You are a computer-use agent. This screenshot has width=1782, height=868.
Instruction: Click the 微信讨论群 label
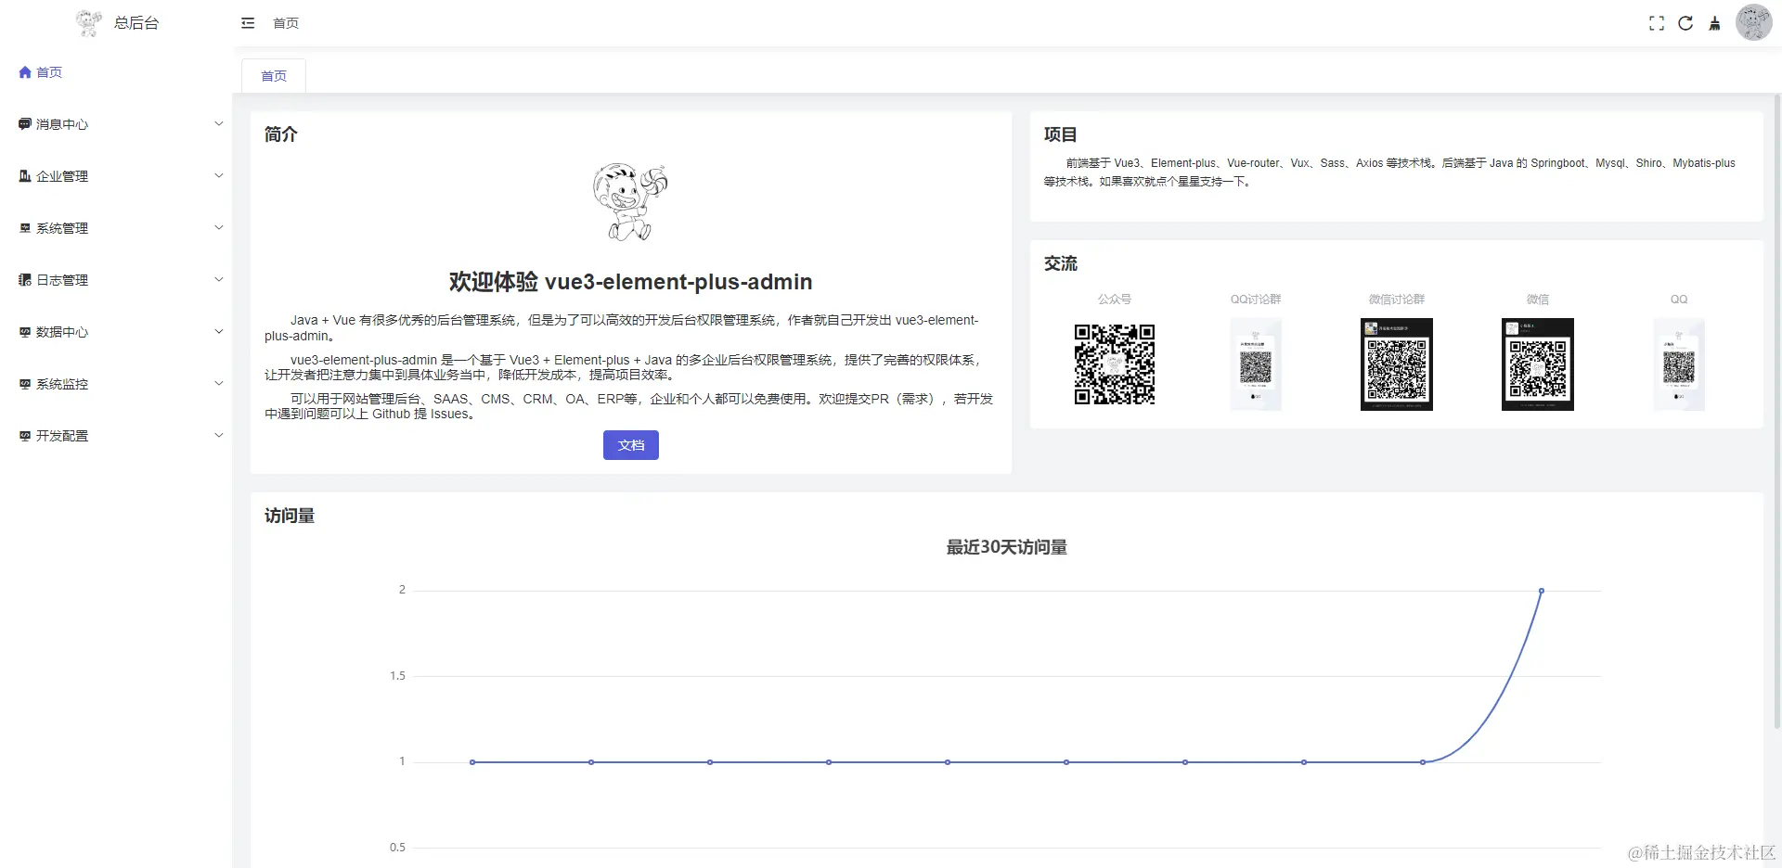point(1397,300)
